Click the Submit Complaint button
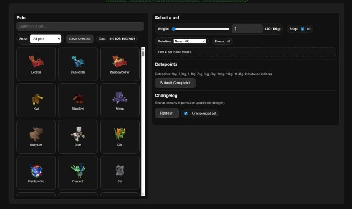 (x=175, y=83)
